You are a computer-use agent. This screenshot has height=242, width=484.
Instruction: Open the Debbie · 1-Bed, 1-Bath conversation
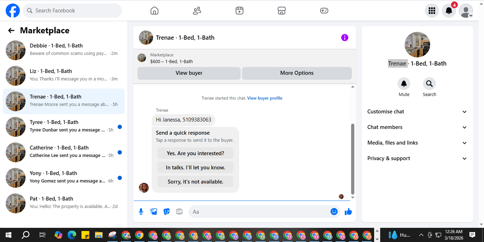coord(64,50)
